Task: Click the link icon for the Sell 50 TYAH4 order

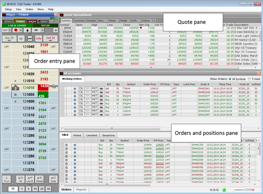Action: coord(101,89)
